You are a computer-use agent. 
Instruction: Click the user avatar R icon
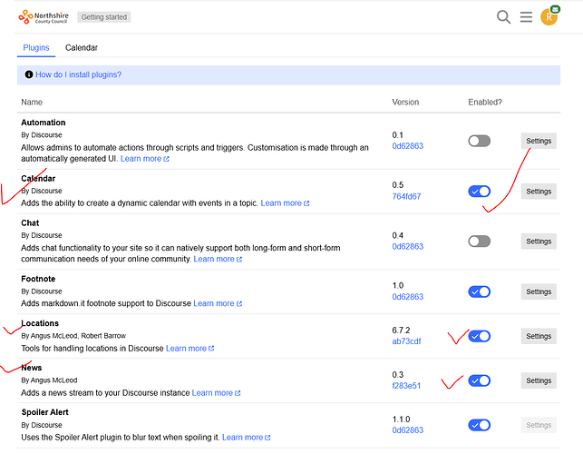point(549,17)
